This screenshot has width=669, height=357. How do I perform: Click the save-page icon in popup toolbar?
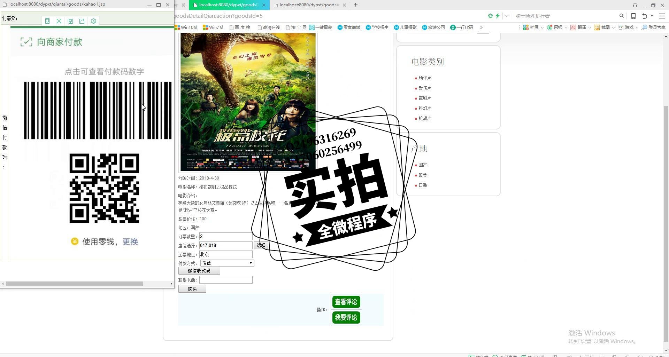pyautogui.click(x=70, y=21)
